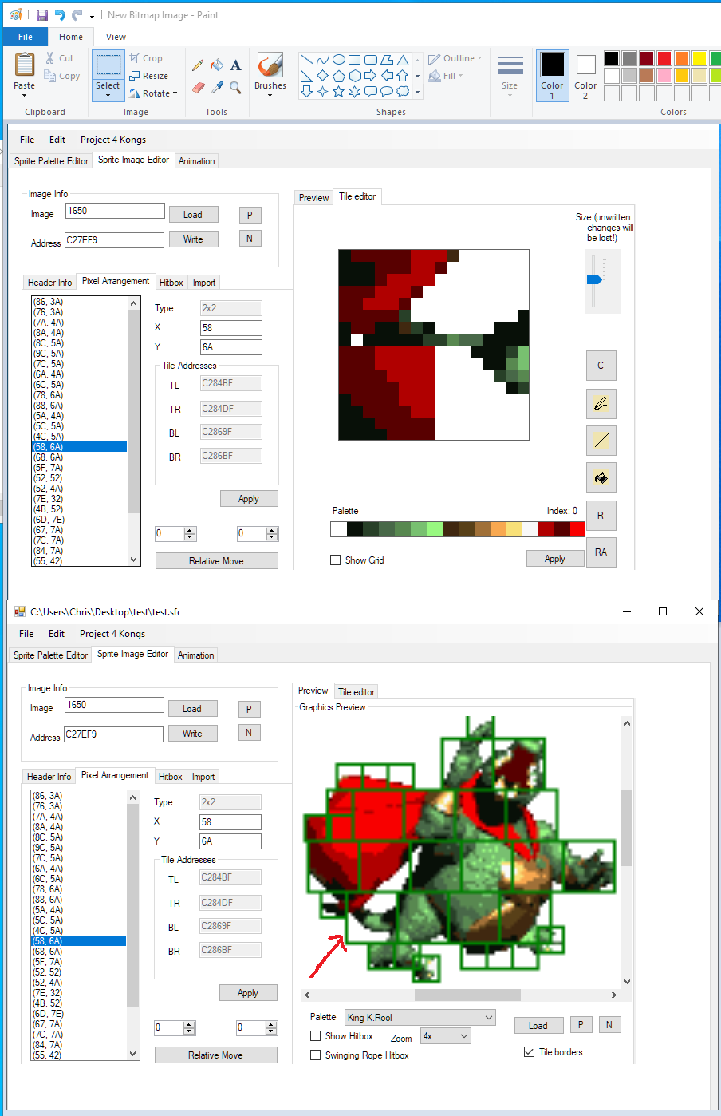Screen dimensions: 721x1116
Task: Enable the Show Grid checkbox
Action: 336,560
